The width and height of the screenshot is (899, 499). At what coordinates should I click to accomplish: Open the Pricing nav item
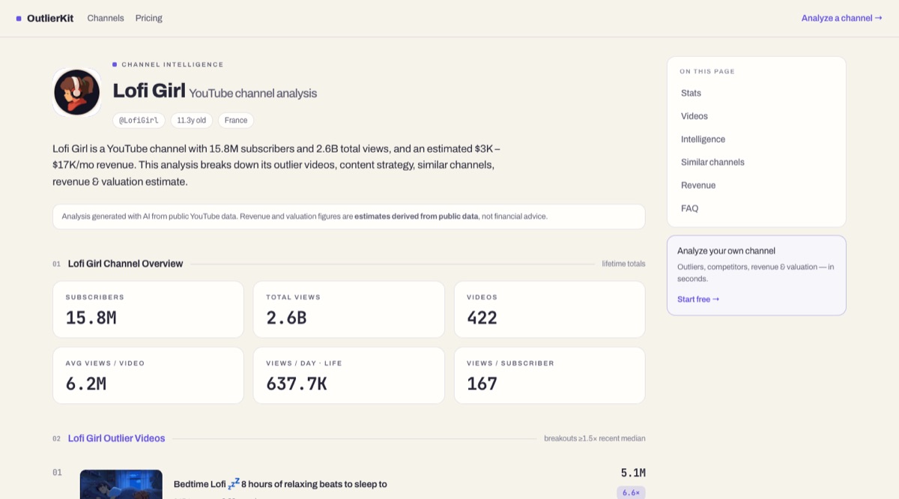point(148,18)
